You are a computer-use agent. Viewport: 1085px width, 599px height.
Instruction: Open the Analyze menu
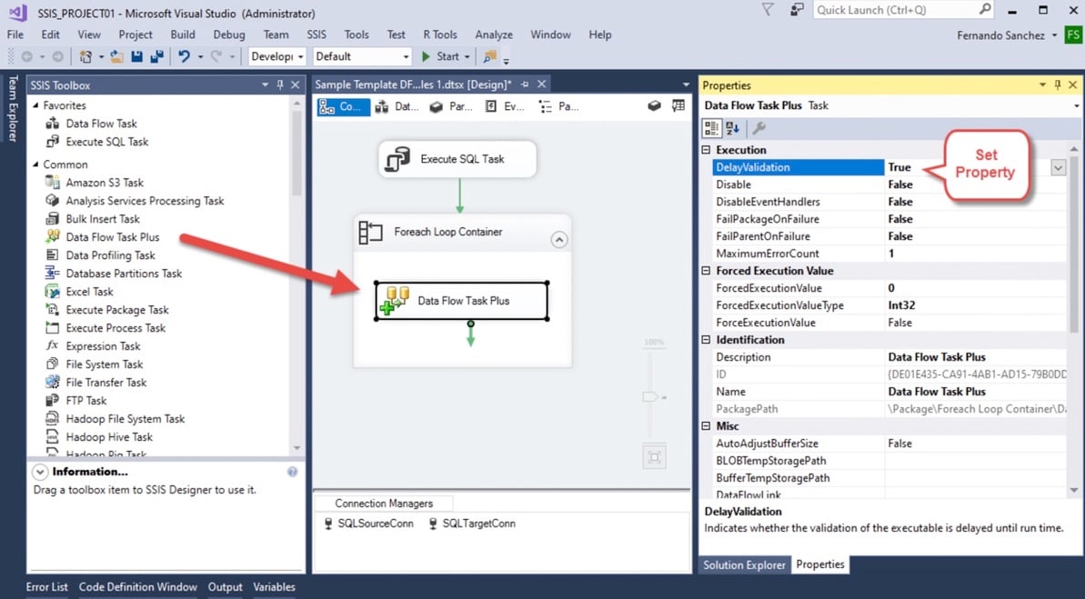tap(494, 35)
